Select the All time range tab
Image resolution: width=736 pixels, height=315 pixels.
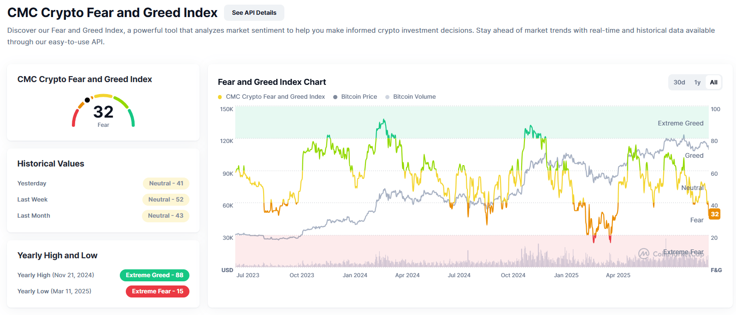(713, 83)
